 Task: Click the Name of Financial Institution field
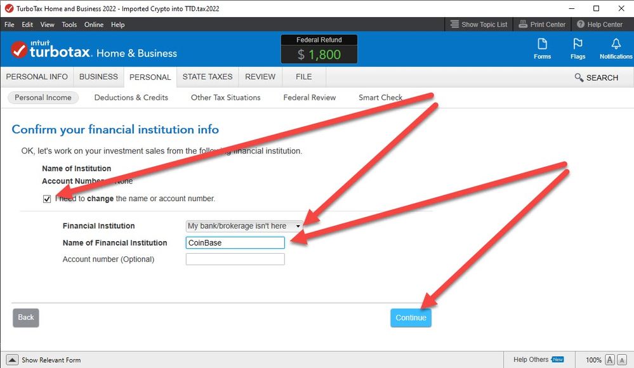point(235,243)
